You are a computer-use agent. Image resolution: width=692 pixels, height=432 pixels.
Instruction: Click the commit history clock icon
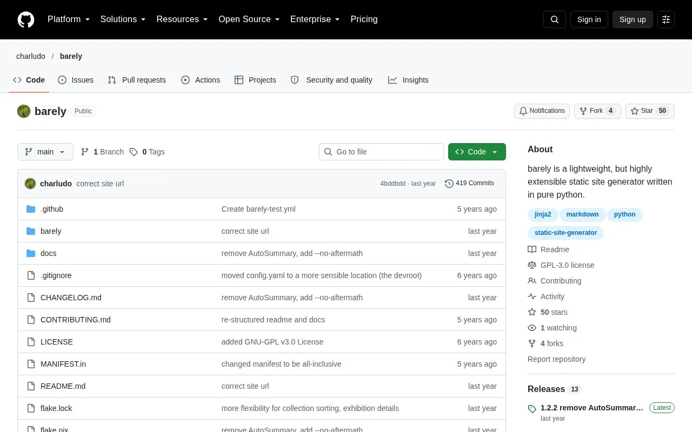click(x=449, y=184)
